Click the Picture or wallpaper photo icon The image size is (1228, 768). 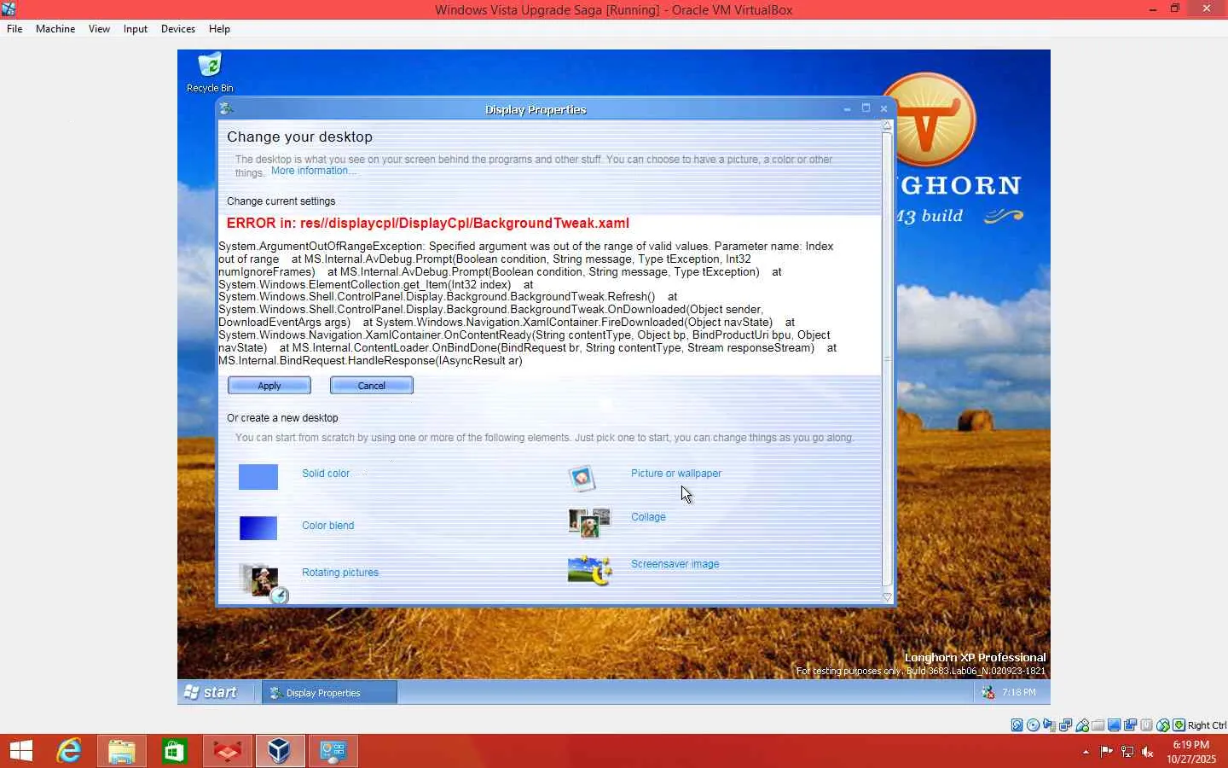(x=582, y=478)
